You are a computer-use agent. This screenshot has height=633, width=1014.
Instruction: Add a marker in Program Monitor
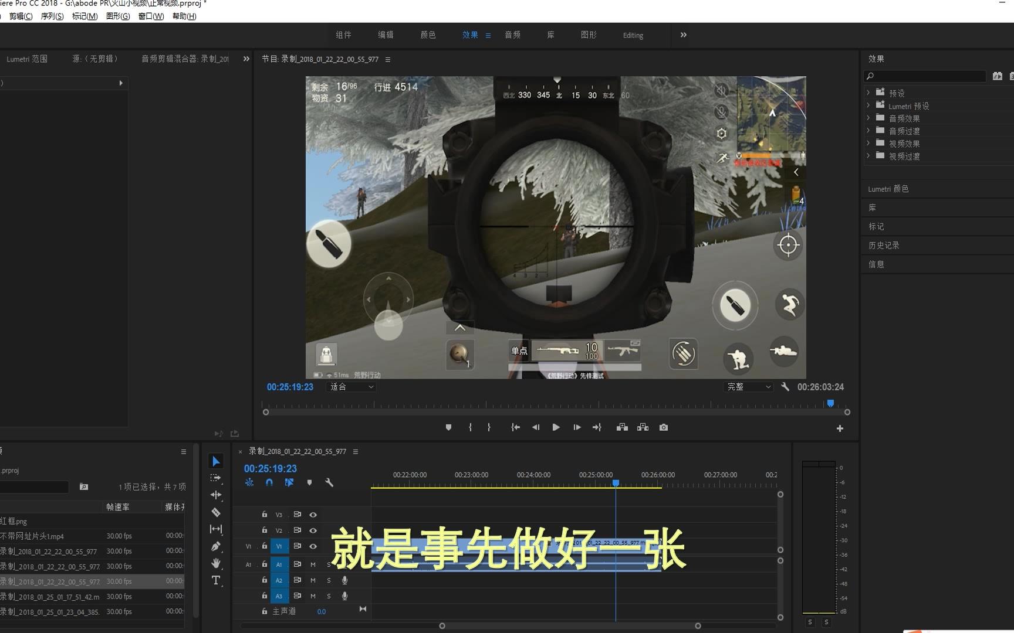[x=449, y=427]
